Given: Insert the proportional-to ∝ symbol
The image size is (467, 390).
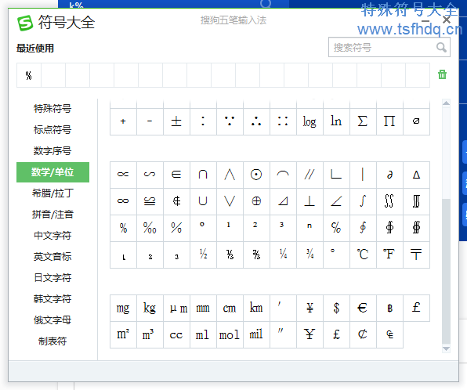Looking at the screenshot, I should point(123,175).
